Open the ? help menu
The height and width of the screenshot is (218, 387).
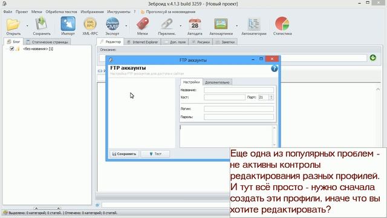[134, 12]
